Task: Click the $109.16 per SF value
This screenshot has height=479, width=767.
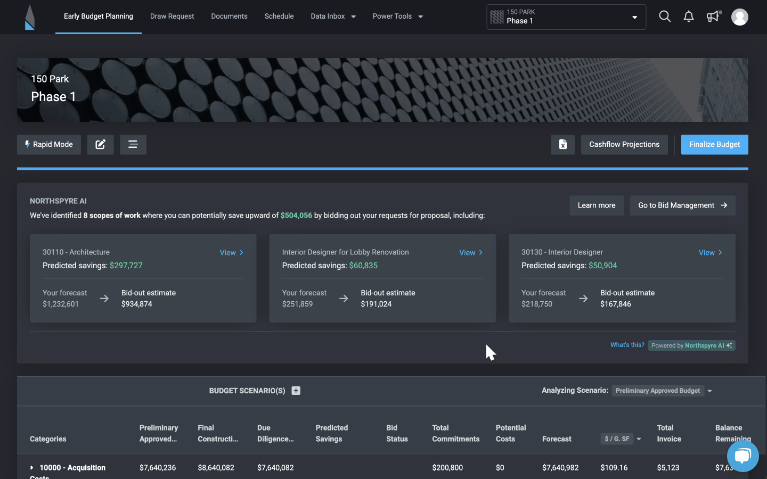Action: (x=614, y=468)
